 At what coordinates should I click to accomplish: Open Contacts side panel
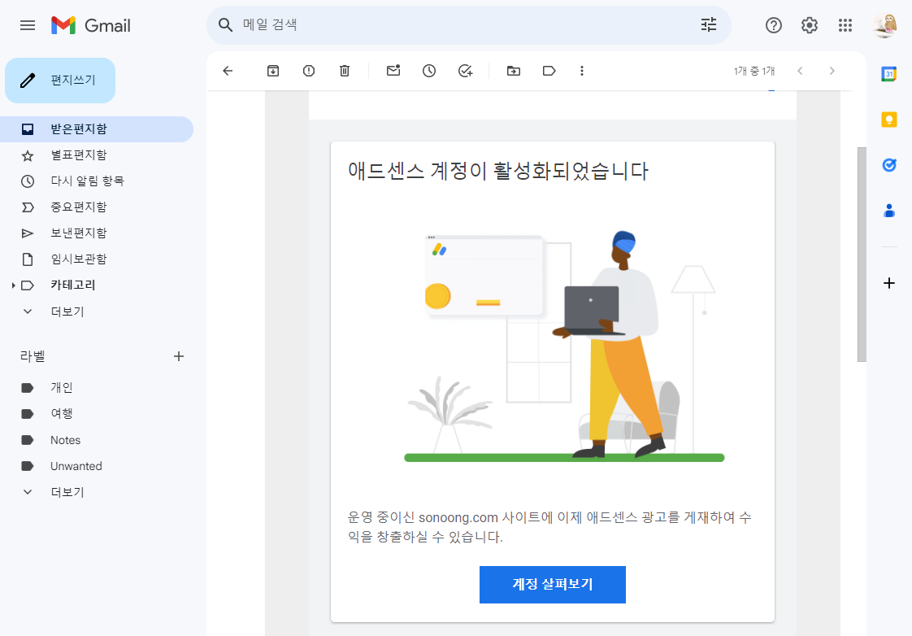[x=888, y=211]
